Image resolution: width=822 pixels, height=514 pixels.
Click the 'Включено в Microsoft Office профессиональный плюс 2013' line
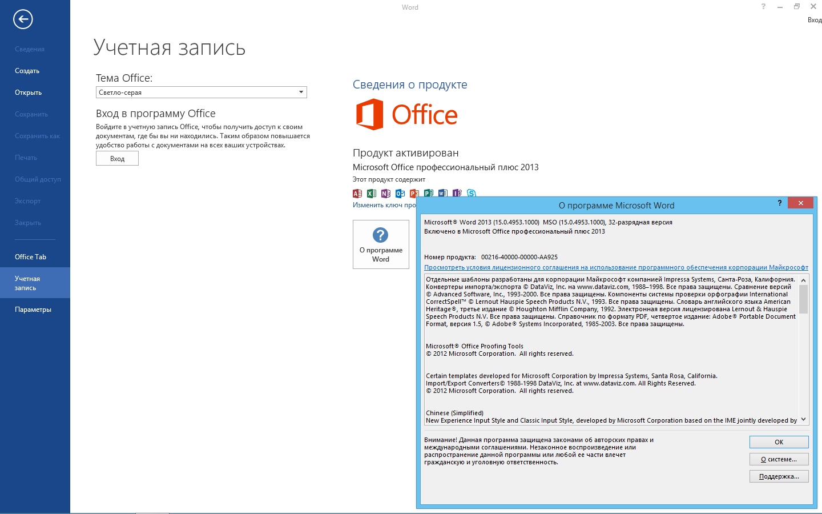click(514, 231)
